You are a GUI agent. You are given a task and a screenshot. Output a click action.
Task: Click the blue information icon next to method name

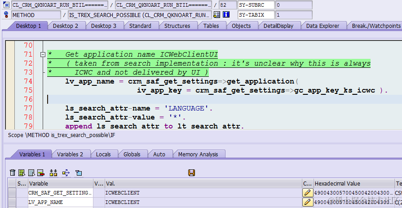(226, 15)
